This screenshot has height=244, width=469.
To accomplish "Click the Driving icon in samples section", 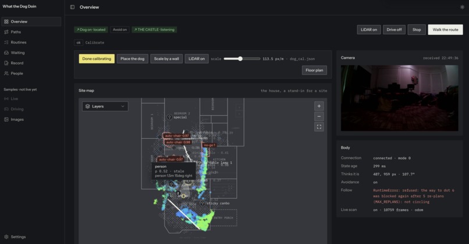I will pyautogui.click(x=6, y=109).
